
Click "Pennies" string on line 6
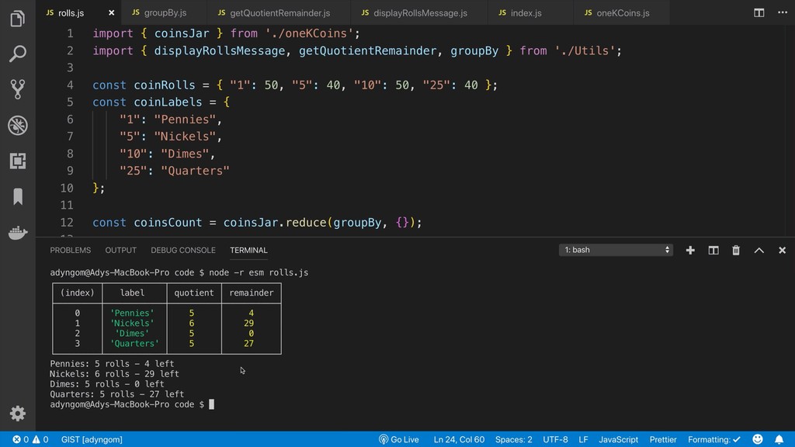[x=185, y=120]
